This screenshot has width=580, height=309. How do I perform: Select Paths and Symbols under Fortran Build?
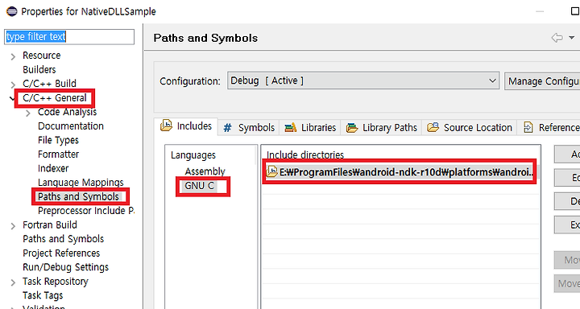pyautogui.click(x=64, y=239)
